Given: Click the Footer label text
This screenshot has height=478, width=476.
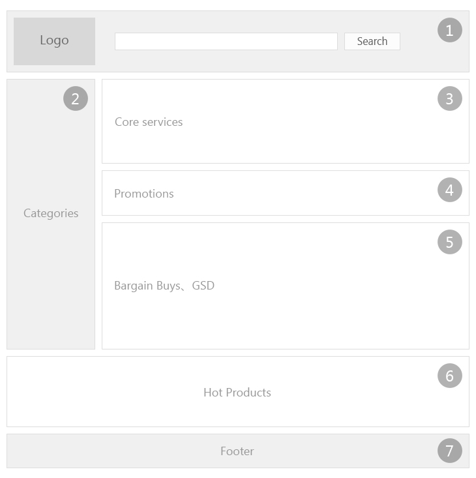Looking at the screenshot, I should tap(237, 451).
